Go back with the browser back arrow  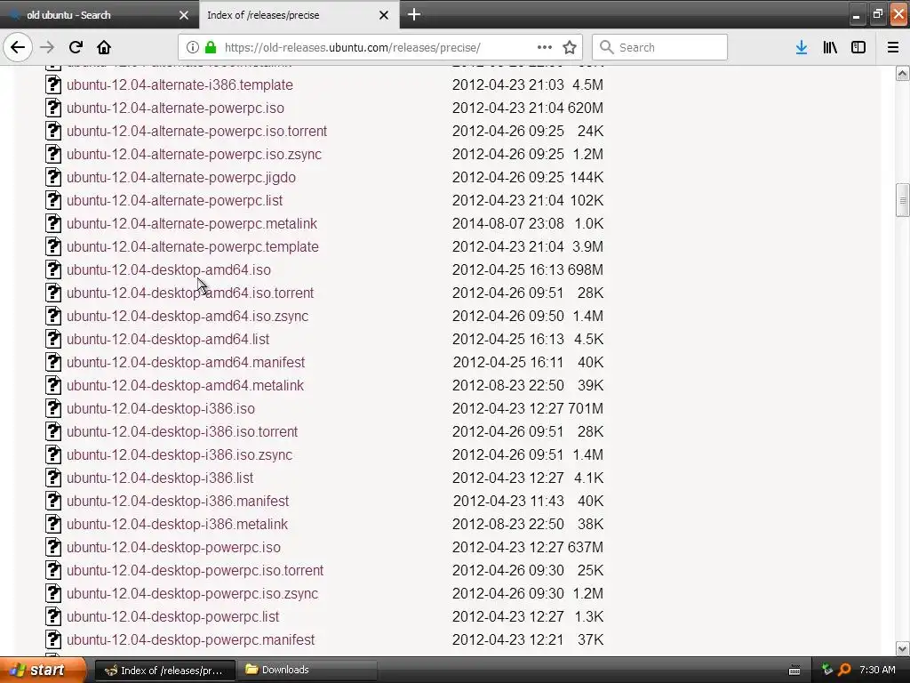pos(18,48)
